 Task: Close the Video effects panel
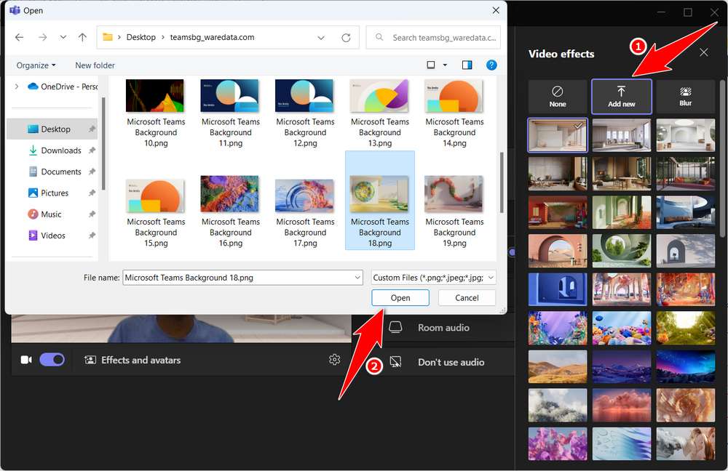click(704, 52)
